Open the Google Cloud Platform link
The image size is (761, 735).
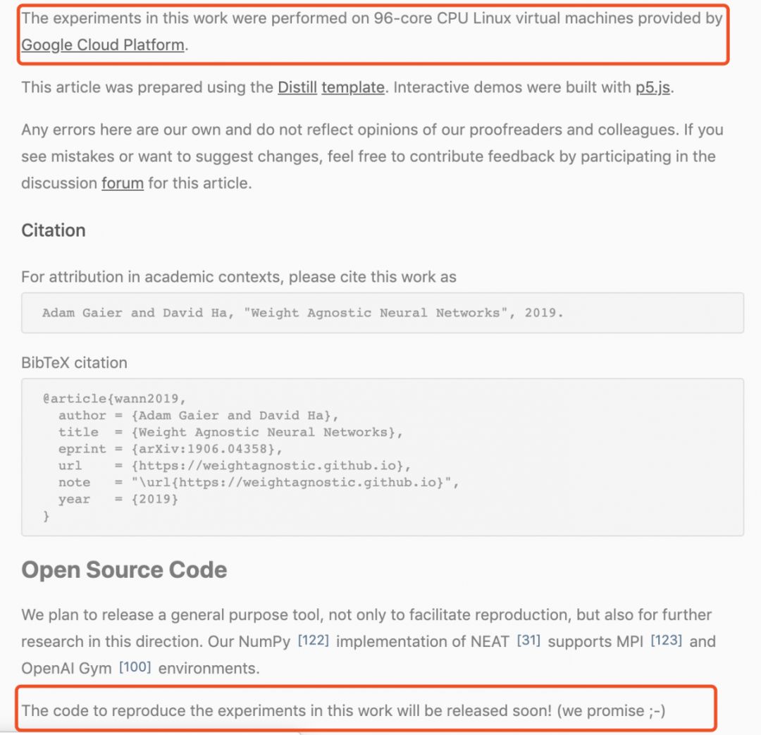click(103, 45)
